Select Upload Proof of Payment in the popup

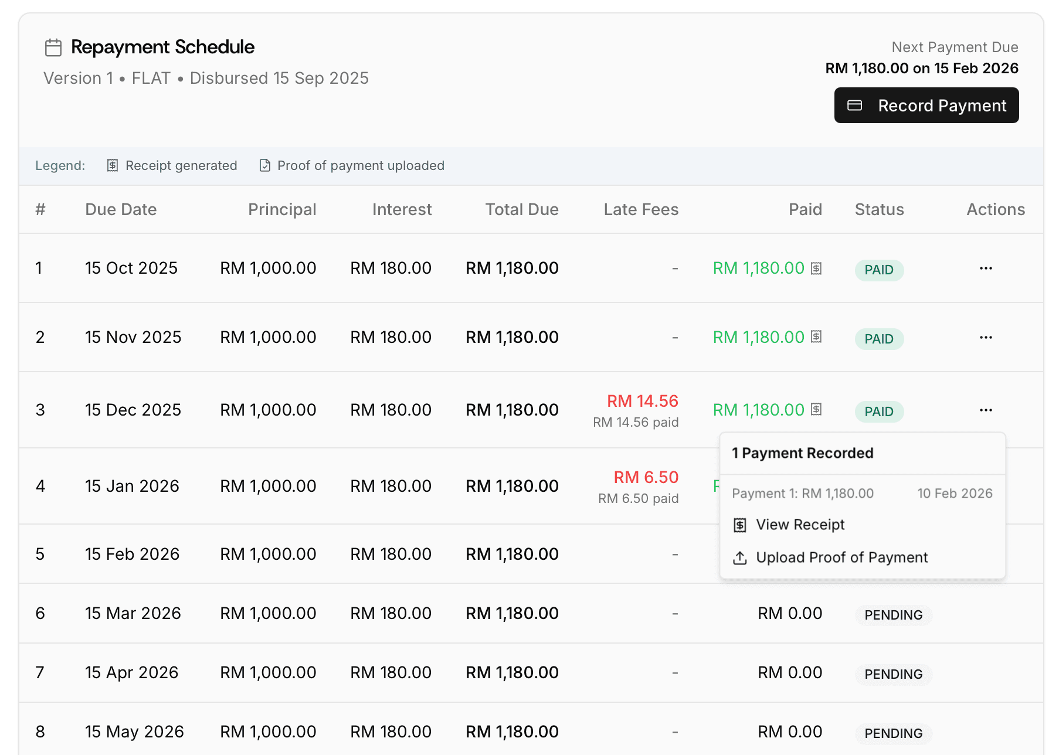tap(841, 557)
